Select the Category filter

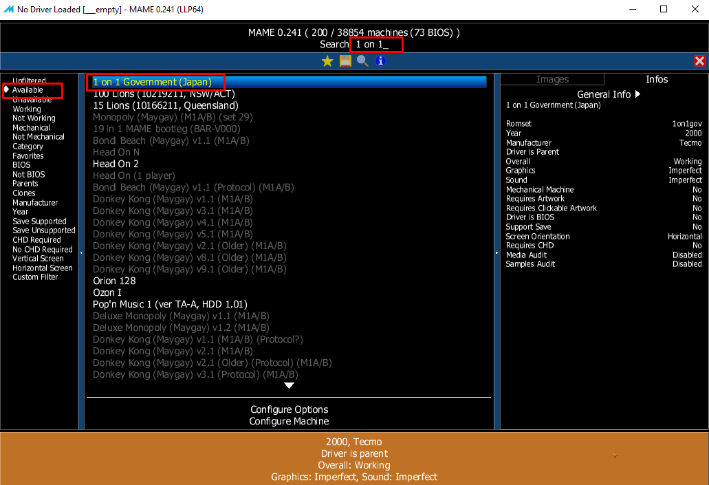coord(28,146)
